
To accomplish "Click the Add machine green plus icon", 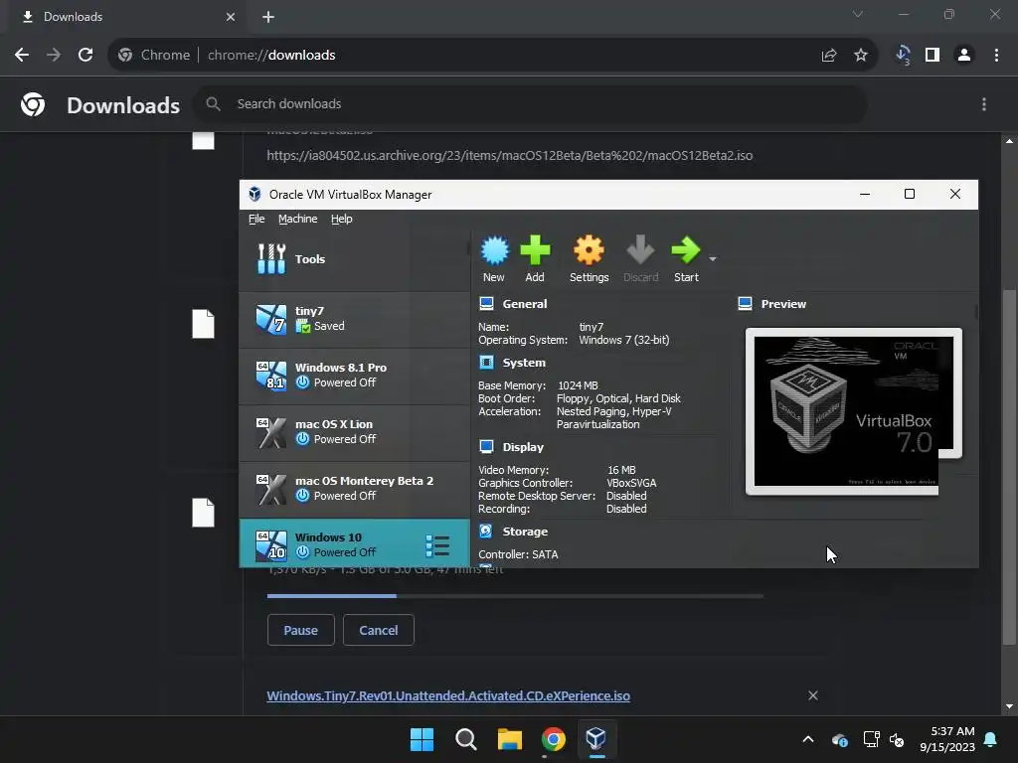I will [x=535, y=259].
